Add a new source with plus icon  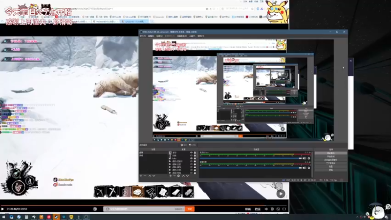[171, 176]
